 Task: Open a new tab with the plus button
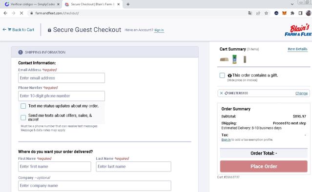click(128, 4)
